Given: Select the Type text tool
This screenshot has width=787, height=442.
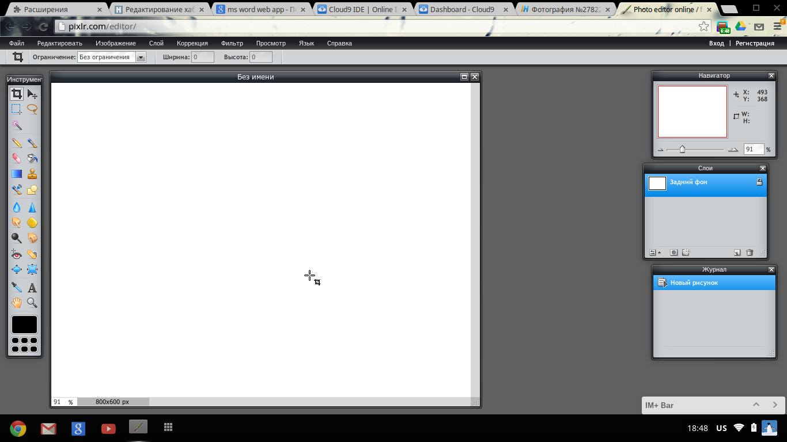Looking at the screenshot, I should pyautogui.click(x=32, y=287).
